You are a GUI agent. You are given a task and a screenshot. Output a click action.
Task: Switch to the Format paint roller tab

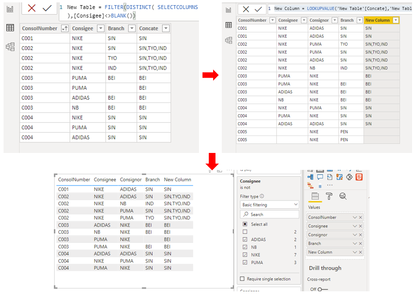point(329,196)
